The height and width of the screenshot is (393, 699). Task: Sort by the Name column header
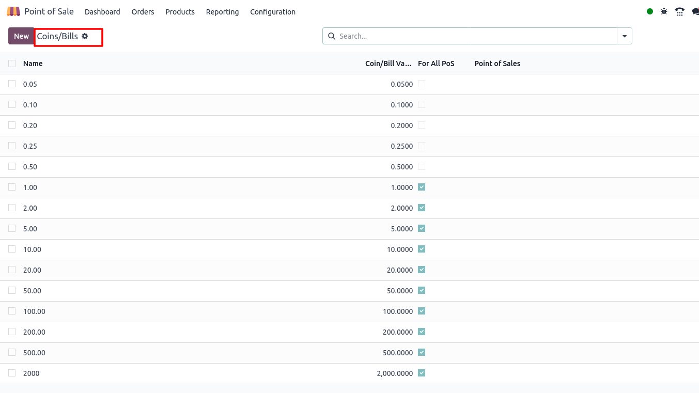[x=33, y=64]
